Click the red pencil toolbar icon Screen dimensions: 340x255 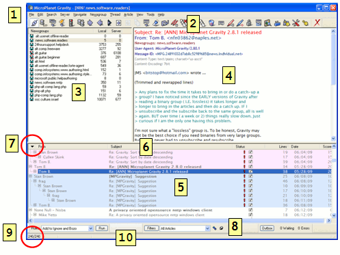[x=231, y=23]
